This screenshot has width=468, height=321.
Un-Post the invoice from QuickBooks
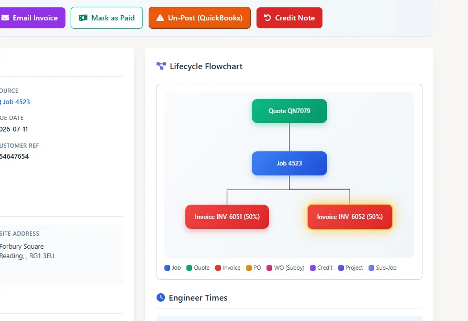tap(199, 18)
